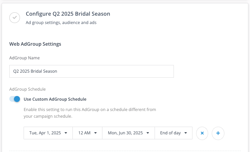Disable the Custom AdGroup Schedule switch

pos(15,99)
